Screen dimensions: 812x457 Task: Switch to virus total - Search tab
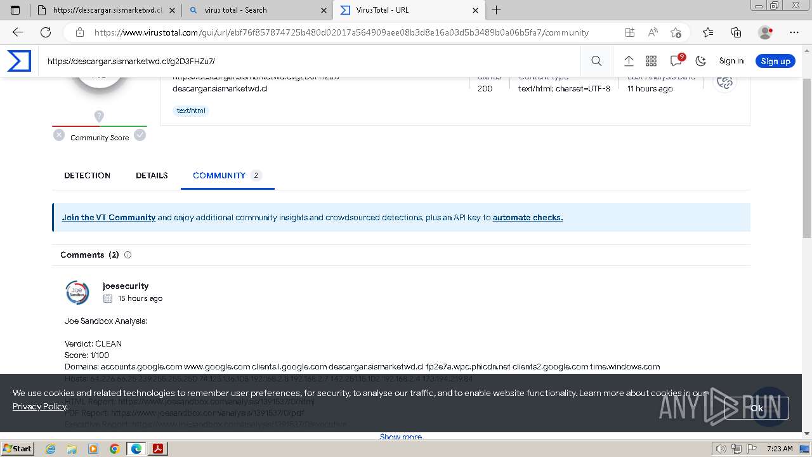click(x=258, y=10)
